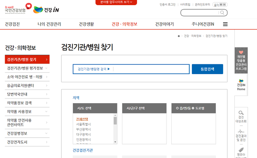Select 인천광역시 in 시/도 list
Screen dimensions: 257x158
click(84, 140)
